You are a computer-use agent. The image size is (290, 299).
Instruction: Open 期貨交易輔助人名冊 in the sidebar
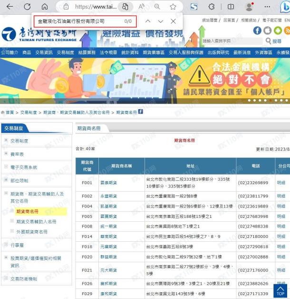point(36,222)
